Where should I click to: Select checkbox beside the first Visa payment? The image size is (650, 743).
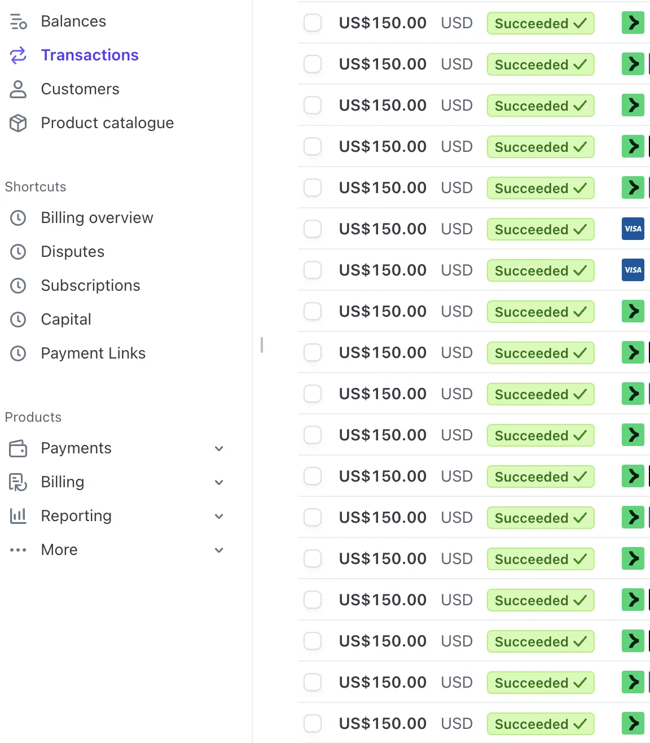[x=313, y=229]
